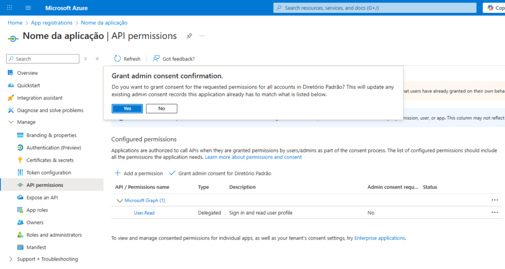This screenshot has width=505, height=269.
Task: Focus the sidebar Search field
Action: point(43,59)
